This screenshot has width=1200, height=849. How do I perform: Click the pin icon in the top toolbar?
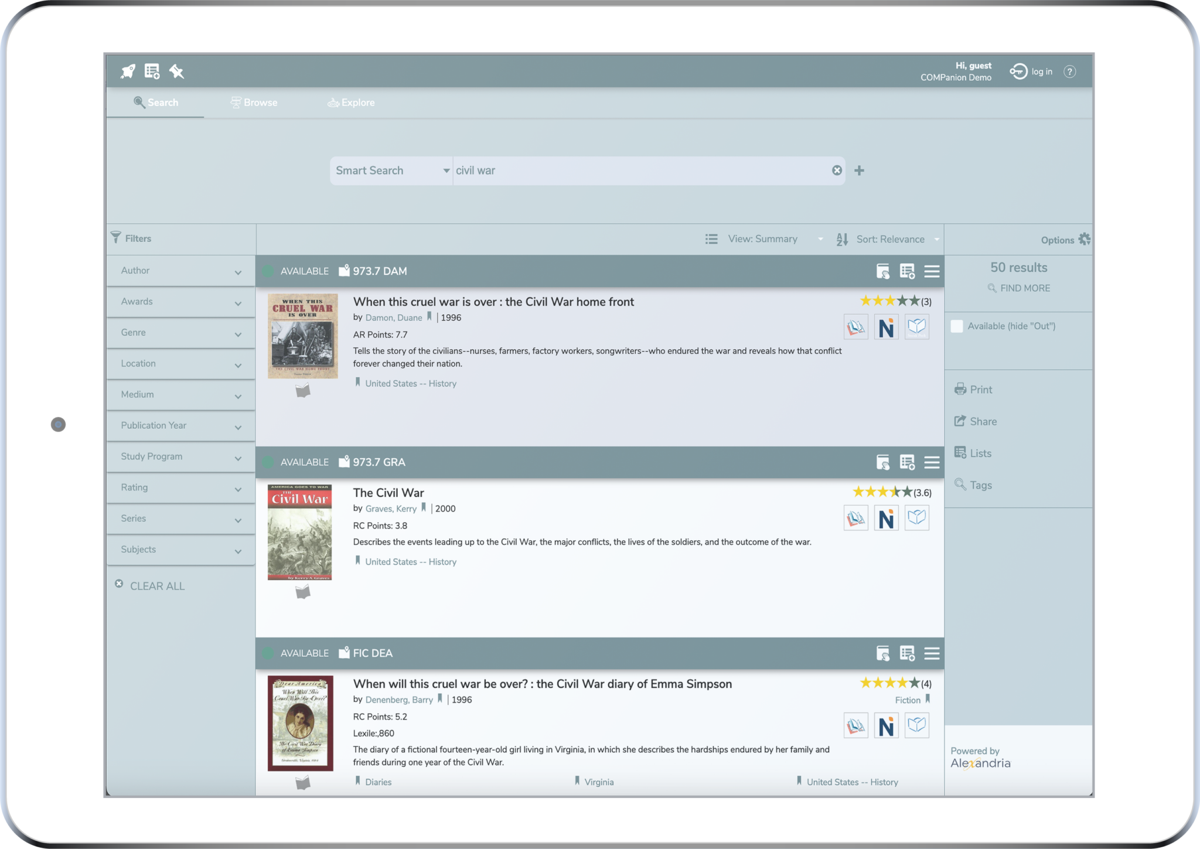[177, 71]
